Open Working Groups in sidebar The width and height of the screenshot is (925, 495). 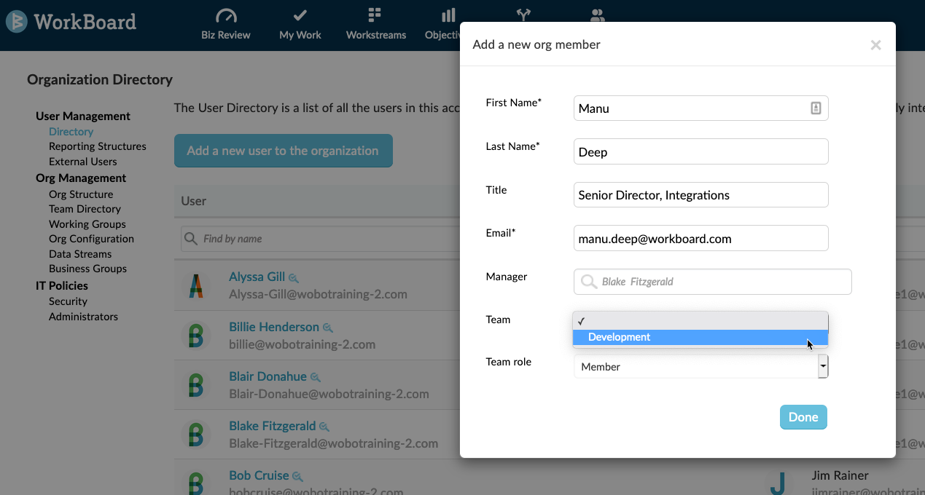tap(87, 224)
